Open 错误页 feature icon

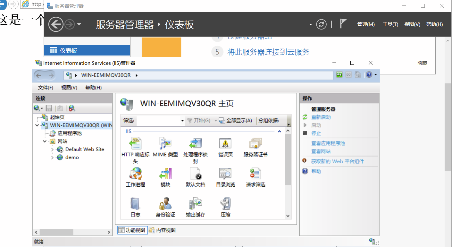click(225, 143)
